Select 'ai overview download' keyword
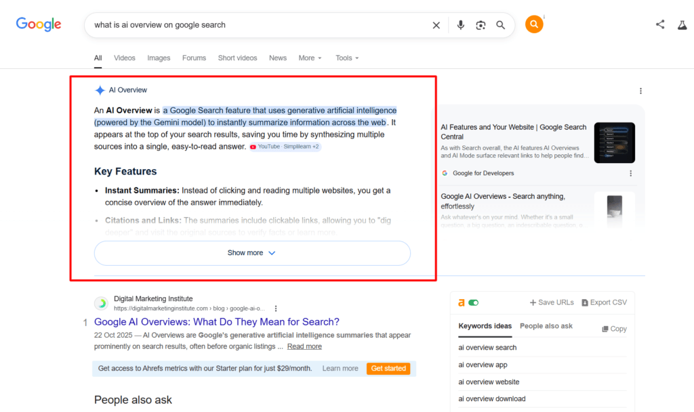The height and width of the screenshot is (412, 694). coord(492,398)
